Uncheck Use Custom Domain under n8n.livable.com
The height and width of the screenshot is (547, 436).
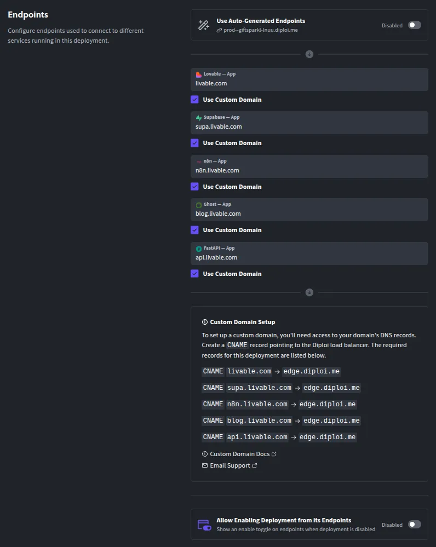194,186
